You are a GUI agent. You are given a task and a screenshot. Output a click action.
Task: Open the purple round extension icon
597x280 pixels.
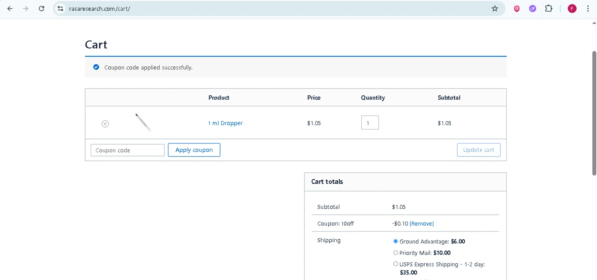coord(533,8)
